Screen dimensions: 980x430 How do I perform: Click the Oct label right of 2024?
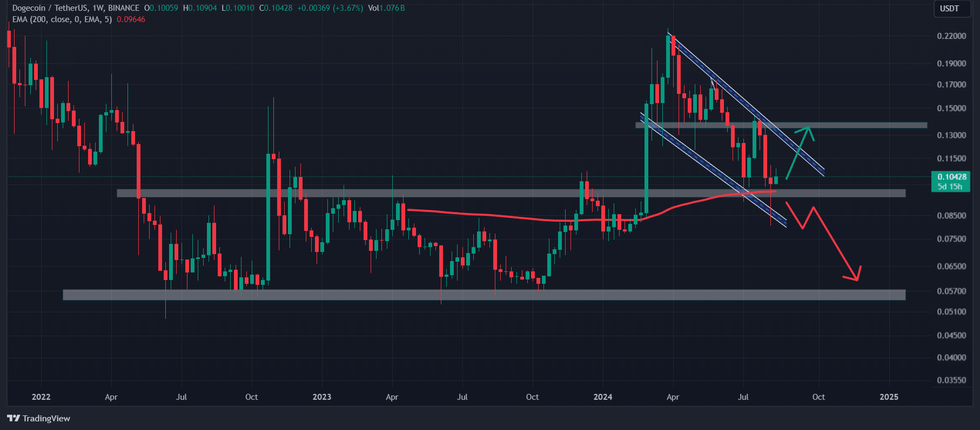(818, 397)
